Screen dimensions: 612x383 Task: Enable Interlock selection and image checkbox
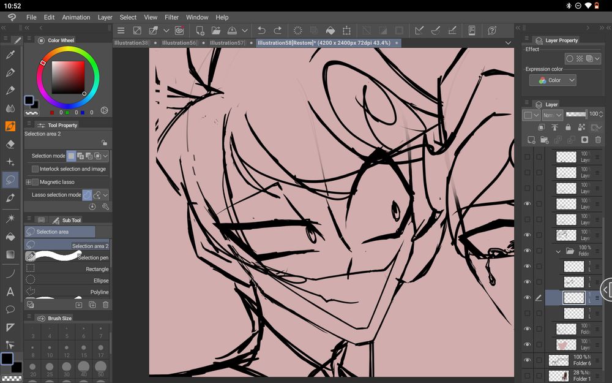[x=35, y=169]
